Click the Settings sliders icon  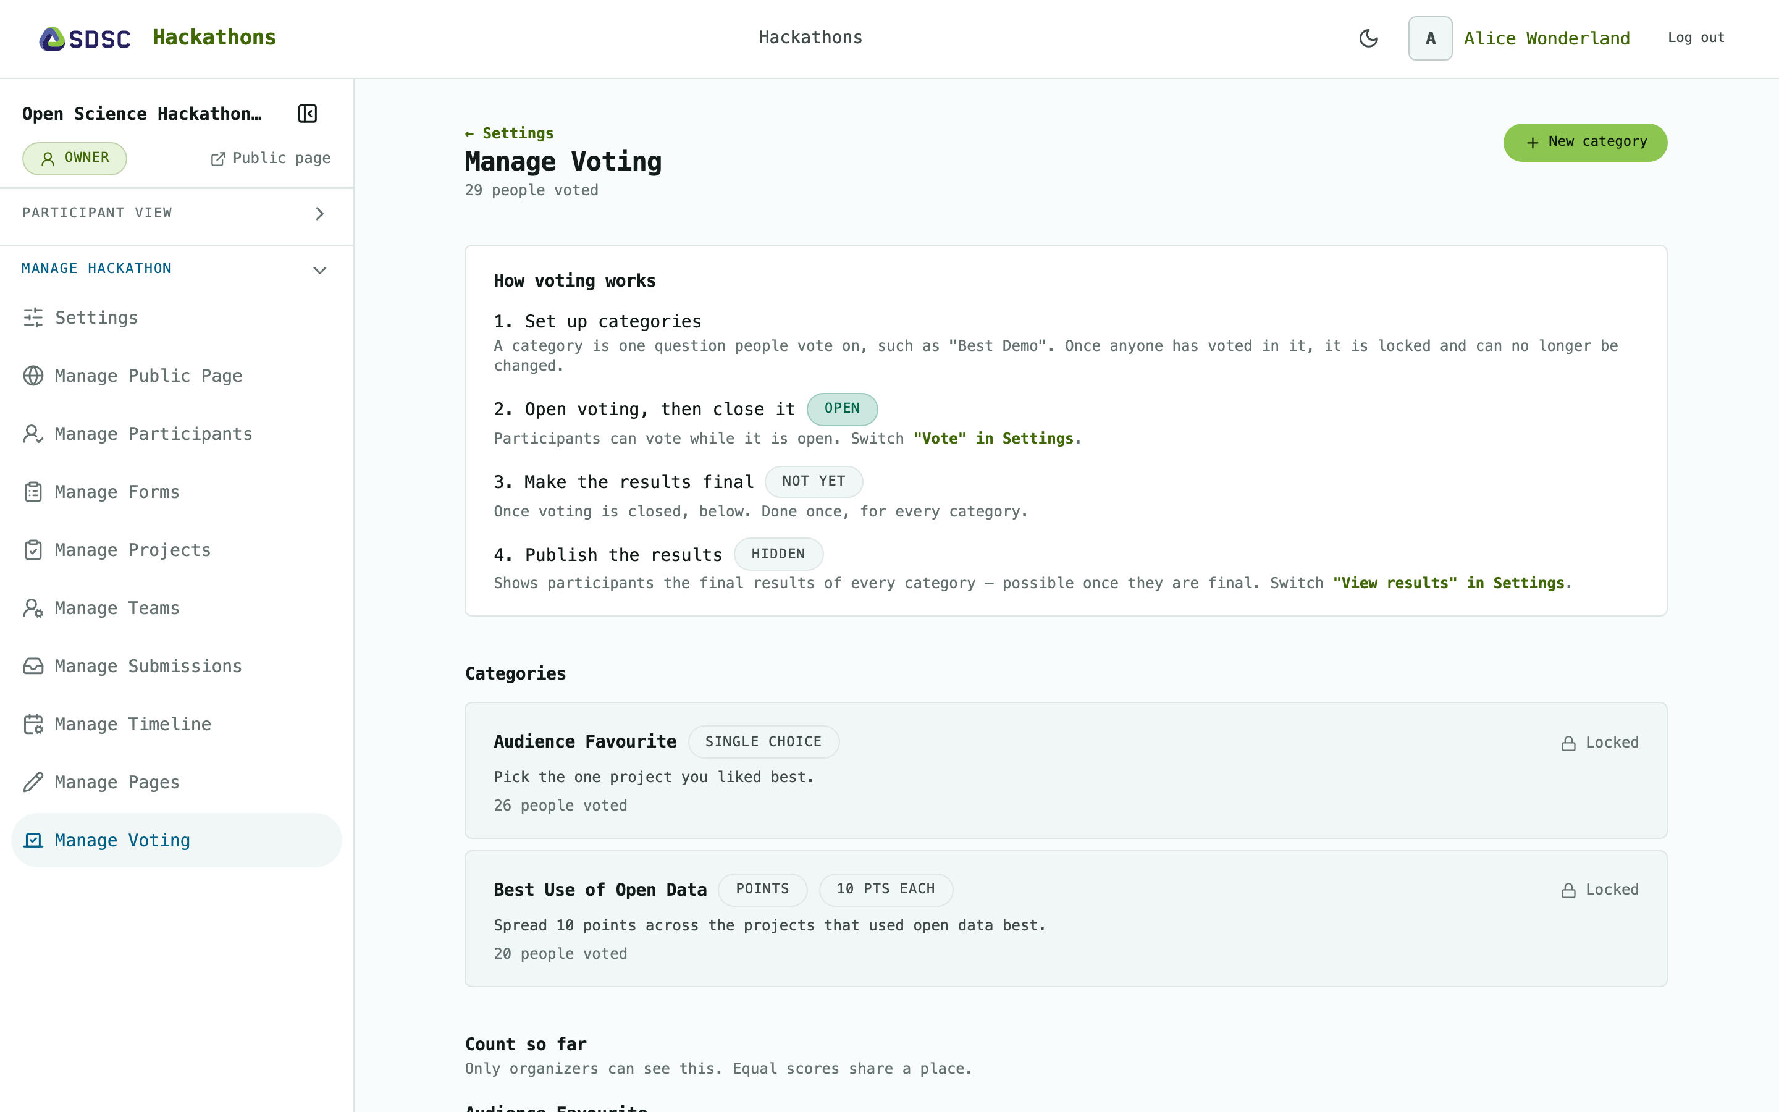33,318
